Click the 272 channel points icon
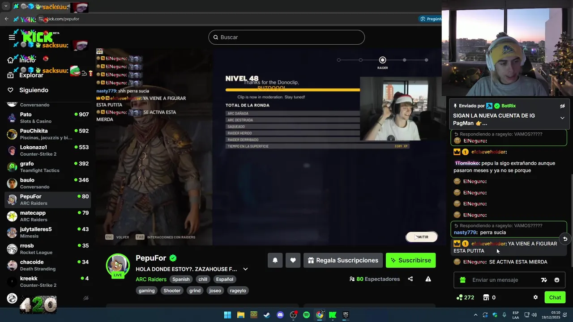Screen dimensions: 573x322 pos(465,297)
